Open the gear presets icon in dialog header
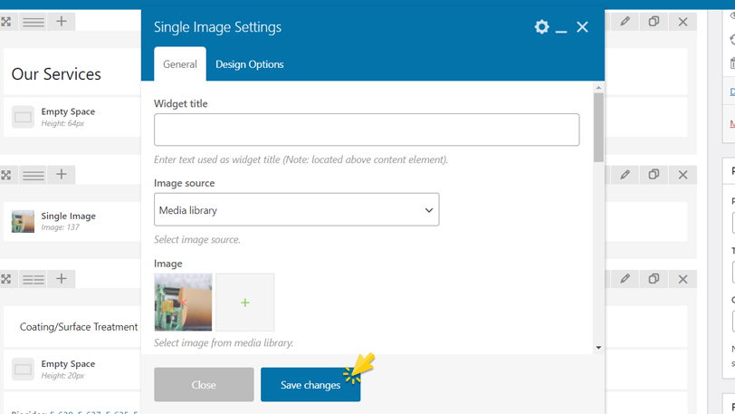 click(541, 27)
